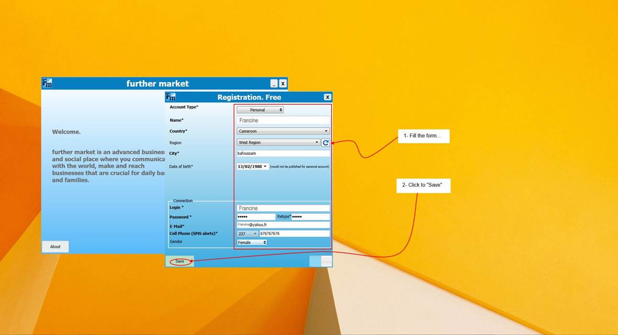The image size is (618, 335).
Task: Click the Password input field
Action: [256, 217]
